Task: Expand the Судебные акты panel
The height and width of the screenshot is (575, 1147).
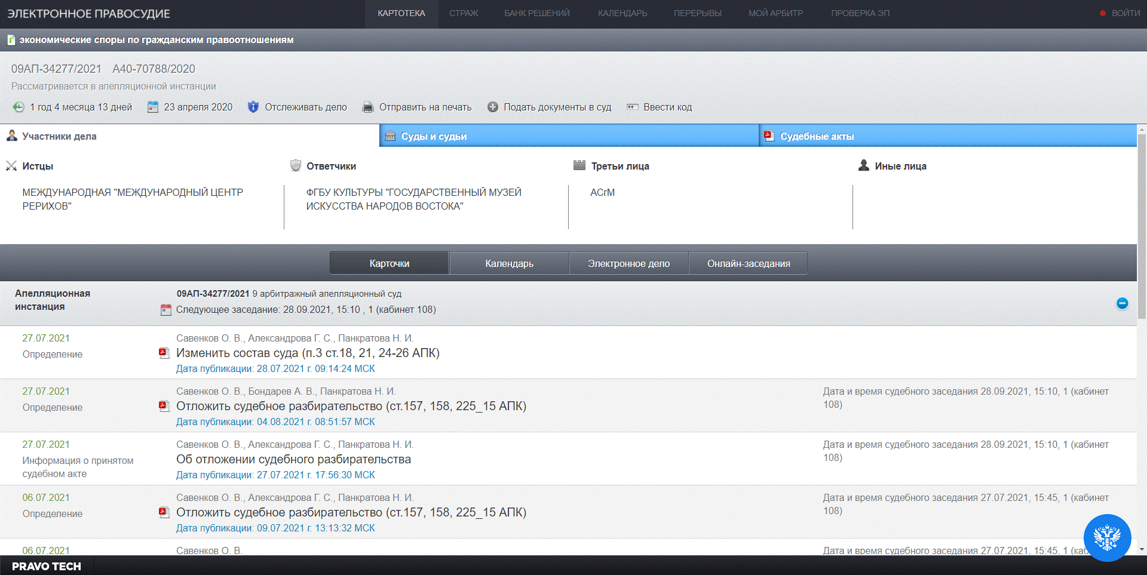Action: click(947, 136)
